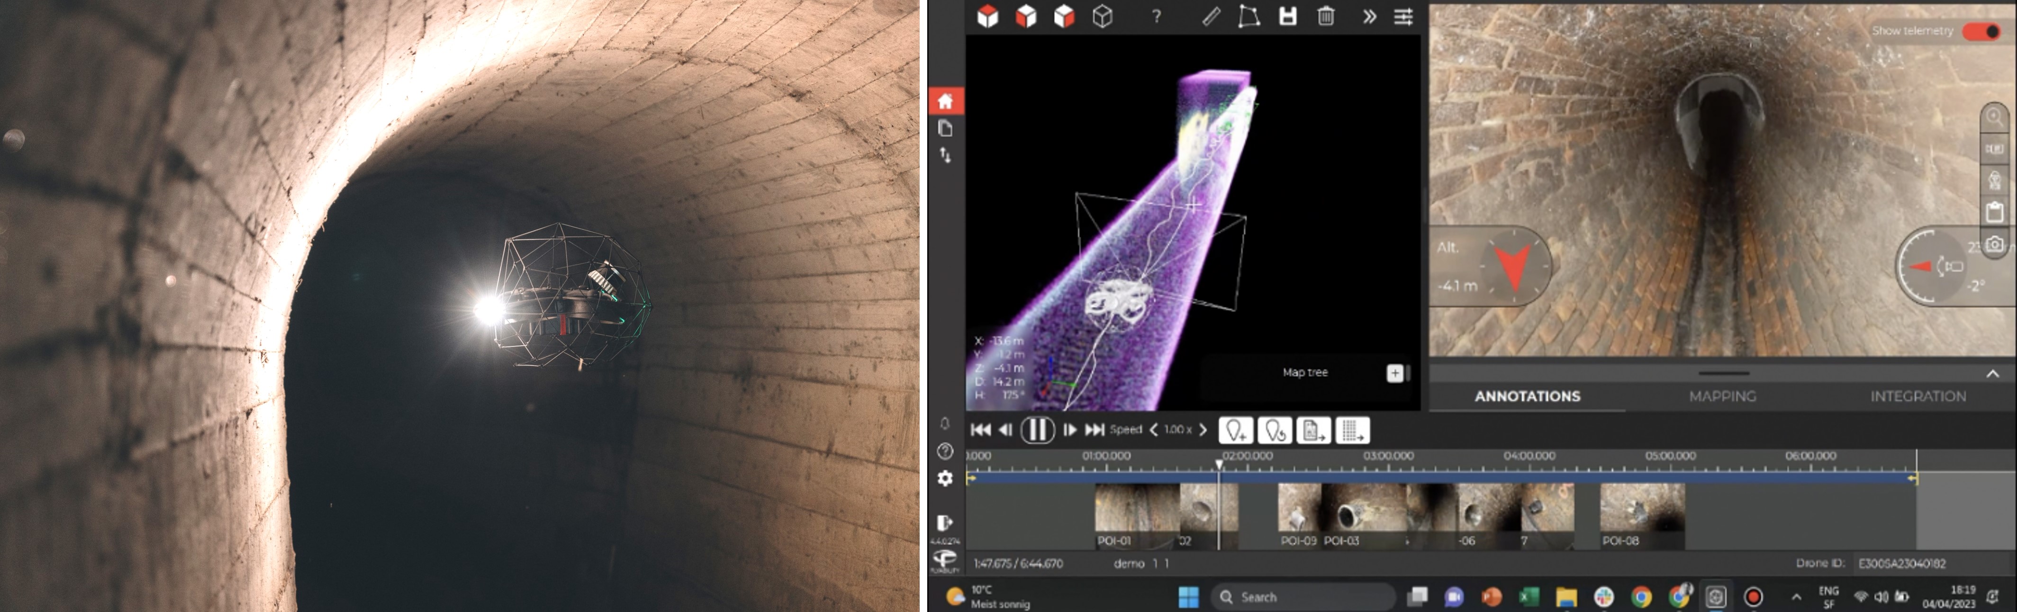Switch to the MAPPING tab

(x=1723, y=396)
